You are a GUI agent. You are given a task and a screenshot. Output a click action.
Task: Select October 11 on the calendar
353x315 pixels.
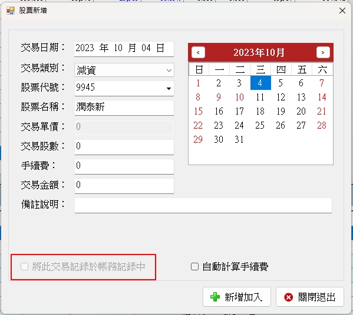[x=260, y=97]
